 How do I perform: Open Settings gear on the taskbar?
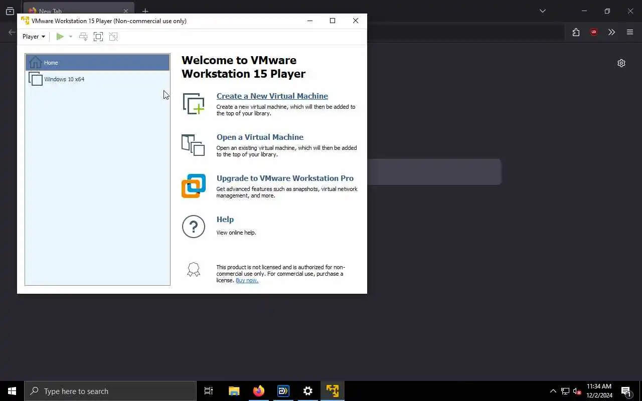pyautogui.click(x=308, y=391)
